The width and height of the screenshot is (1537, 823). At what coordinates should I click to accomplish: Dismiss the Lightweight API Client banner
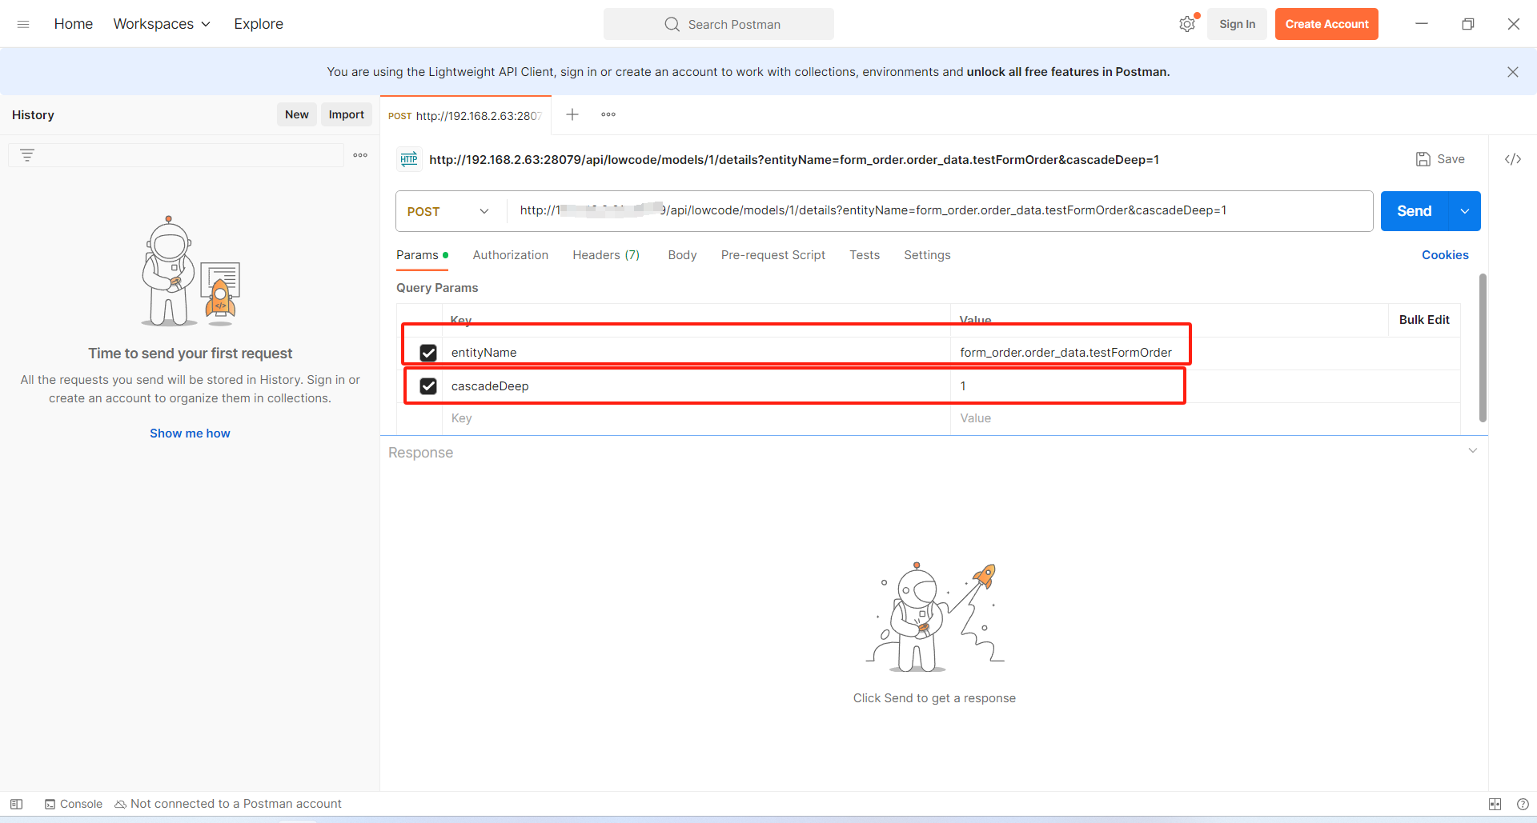coord(1512,72)
